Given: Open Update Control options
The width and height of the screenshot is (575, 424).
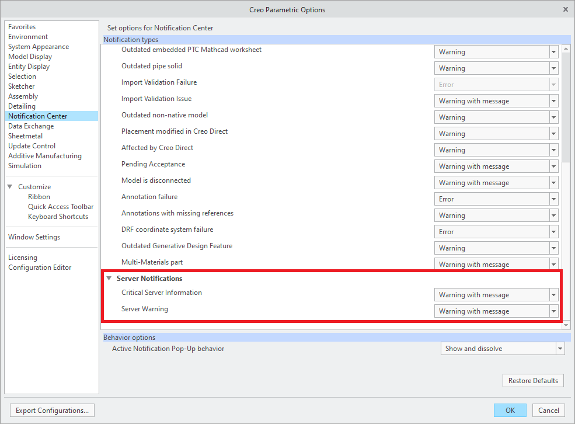Looking at the screenshot, I should click(32, 145).
